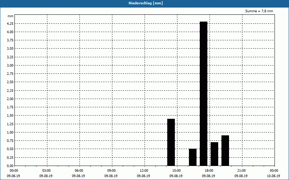Click the 1,25 y-axis value
289x180 pixels.
pos(10,124)
